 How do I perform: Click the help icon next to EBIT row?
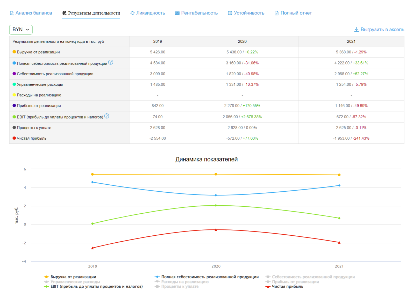(106, 116)
